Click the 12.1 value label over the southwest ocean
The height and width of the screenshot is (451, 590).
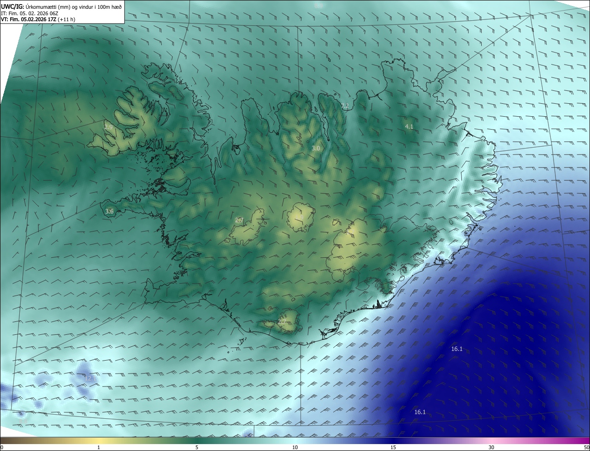point(91,378)
